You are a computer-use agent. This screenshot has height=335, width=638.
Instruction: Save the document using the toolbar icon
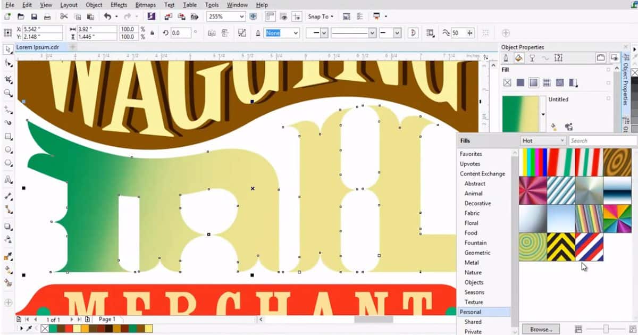[34, 16]
